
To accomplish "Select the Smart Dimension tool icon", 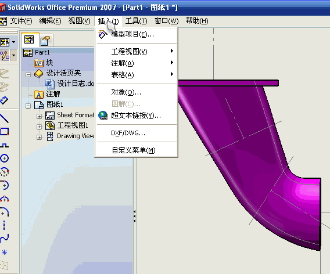I will (4, 100).
